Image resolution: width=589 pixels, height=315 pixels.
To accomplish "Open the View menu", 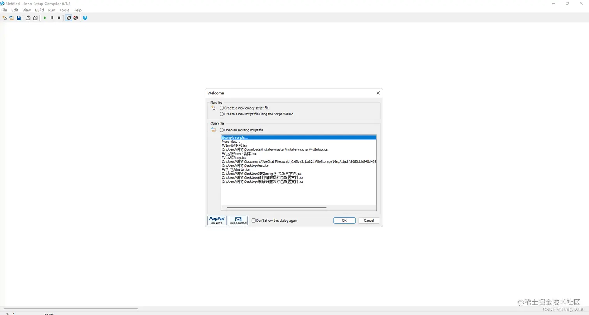I will pos(26,10).
